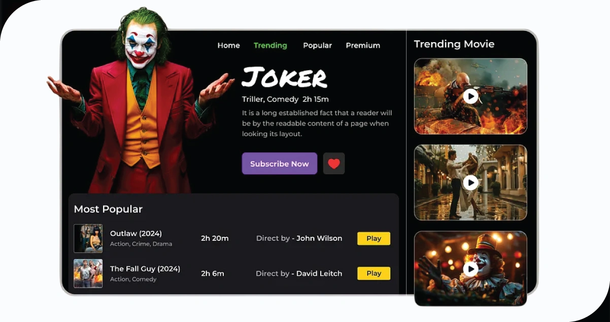
Task: Open the Home navigation item
Action: (228, 45)
